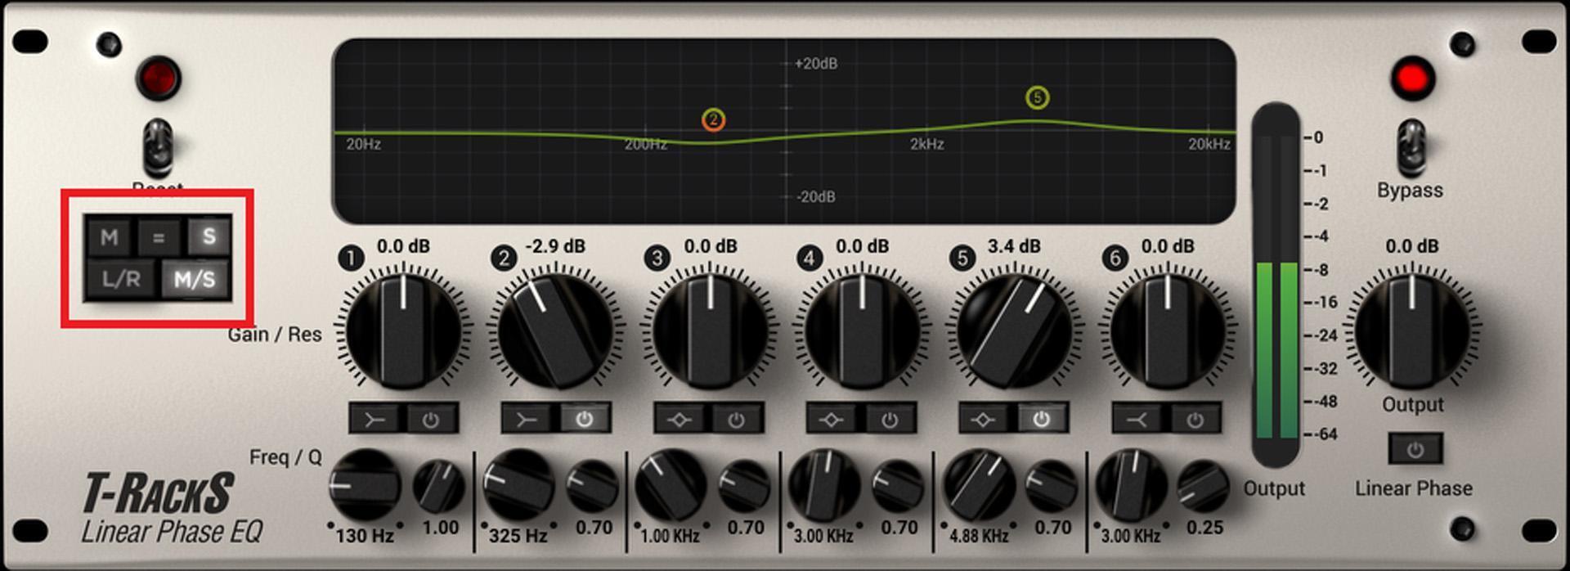This screenshot has width=1570, height=571.
Task: Click band 5 gain knob at 3.4 dB
Action: click(x=1014, y=330)
